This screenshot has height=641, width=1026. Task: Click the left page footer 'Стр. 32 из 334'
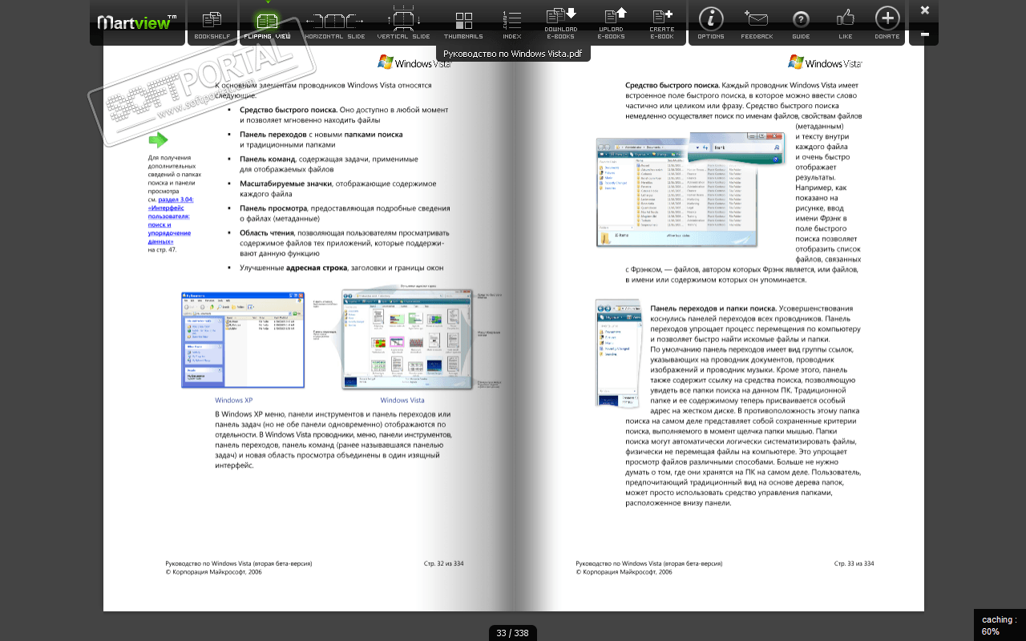[444, 564]
